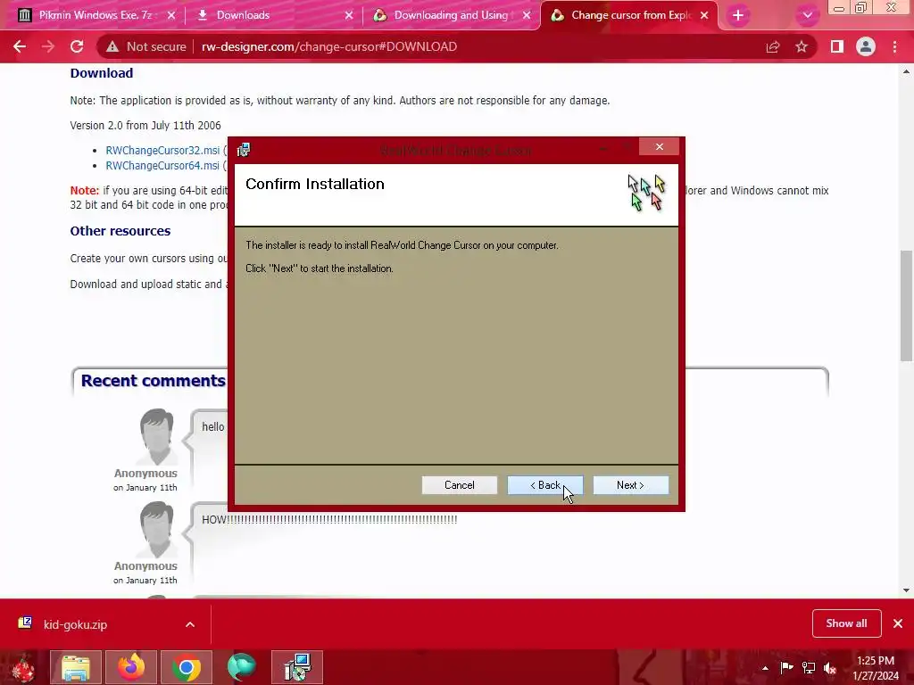The image size is (914, 685).
Task: Open a new browser tab
Action: [738, 15]
